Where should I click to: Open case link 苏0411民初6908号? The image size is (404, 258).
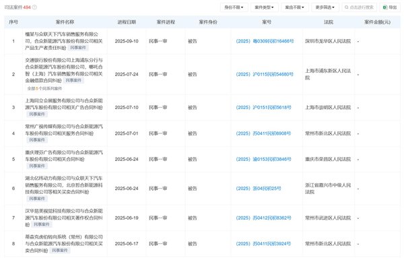click(263, 133)
